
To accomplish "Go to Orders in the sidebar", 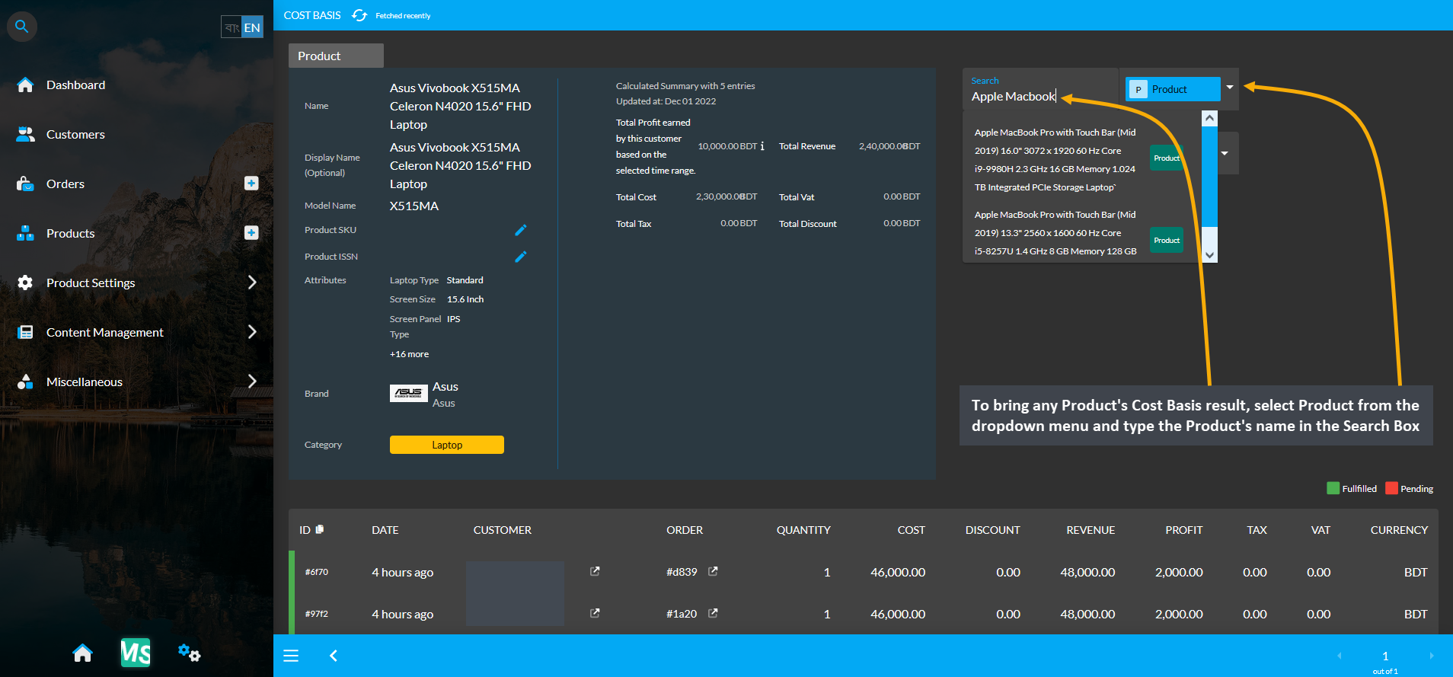I will click(65, 184).
